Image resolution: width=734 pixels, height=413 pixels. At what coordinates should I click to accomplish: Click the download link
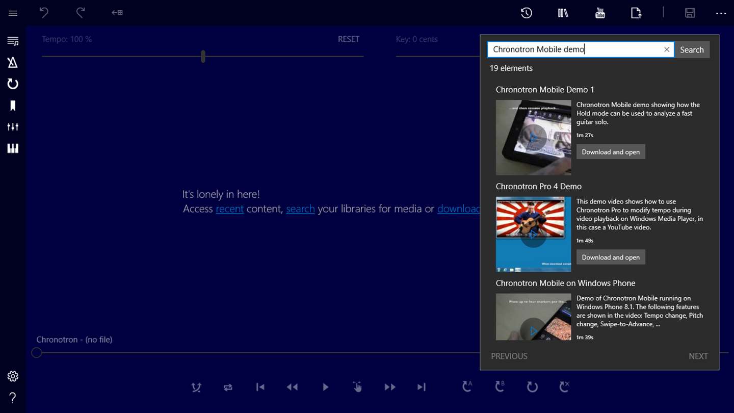coord(459,209)
